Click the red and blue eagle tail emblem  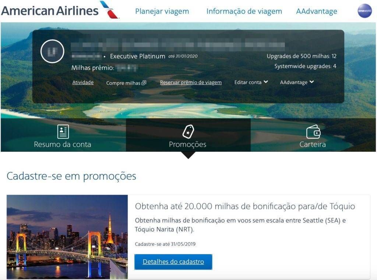click(x=110, y=10)
